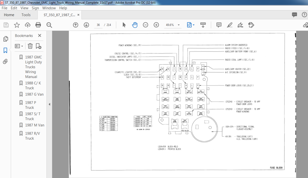Zoom out with minus button
The width and height of the screenshot is (308, 178).
click(x=146, y=25)
